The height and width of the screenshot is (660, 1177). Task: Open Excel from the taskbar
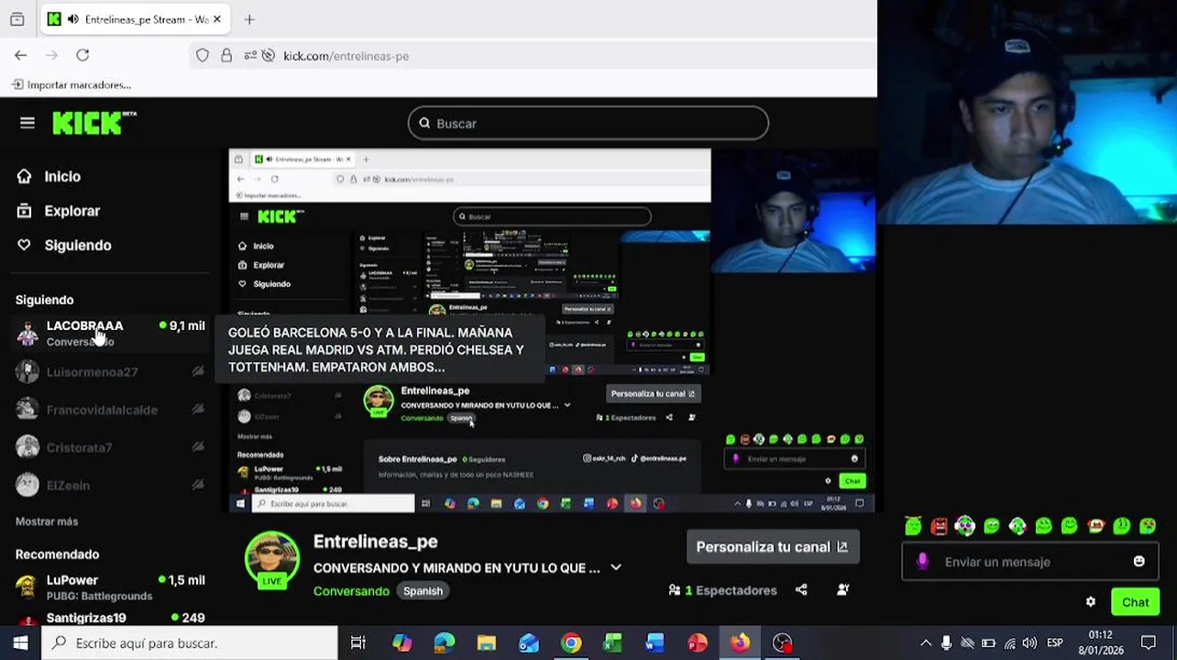[x=613, y=643]
